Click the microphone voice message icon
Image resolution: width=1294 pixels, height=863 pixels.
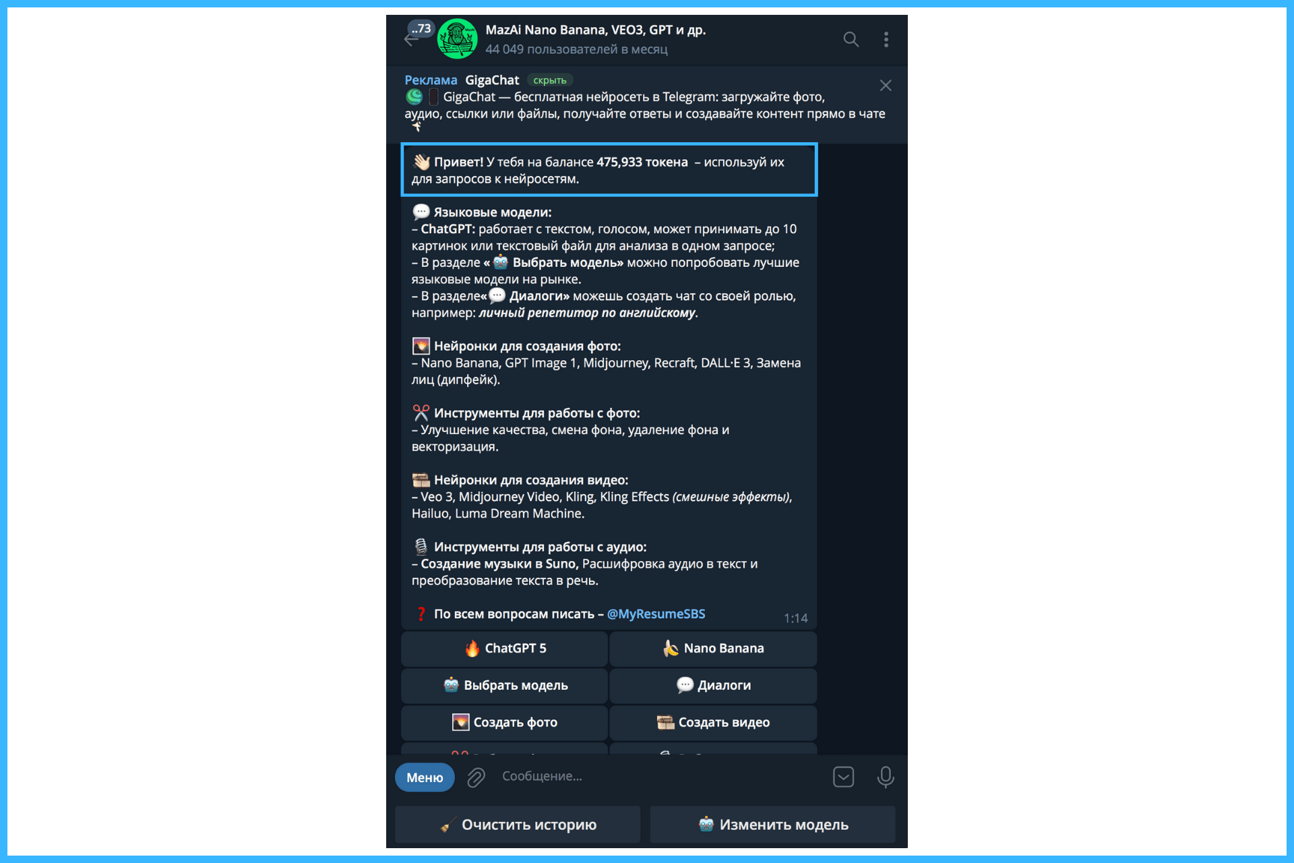[x=886, y=777]
